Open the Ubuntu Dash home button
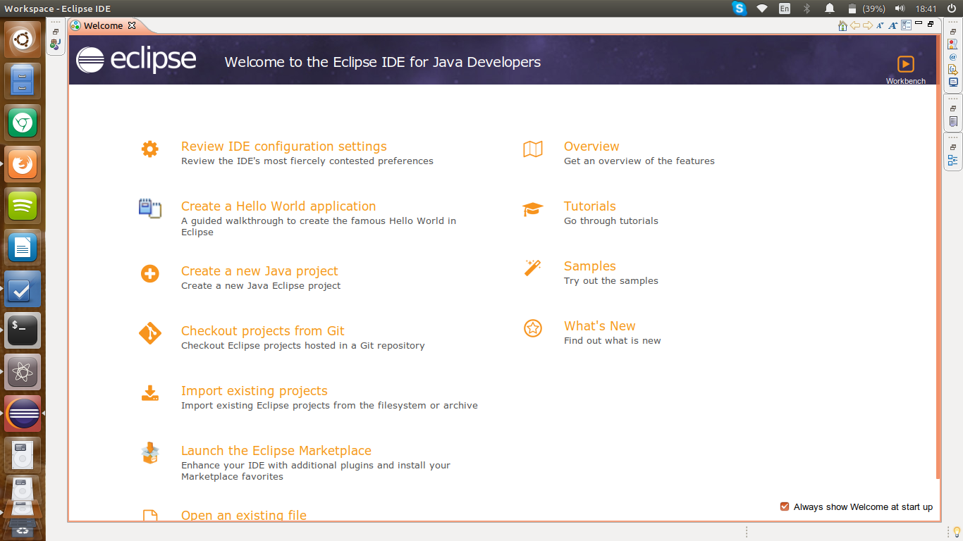Screen dimensions: 963x541 coord(23,39)
